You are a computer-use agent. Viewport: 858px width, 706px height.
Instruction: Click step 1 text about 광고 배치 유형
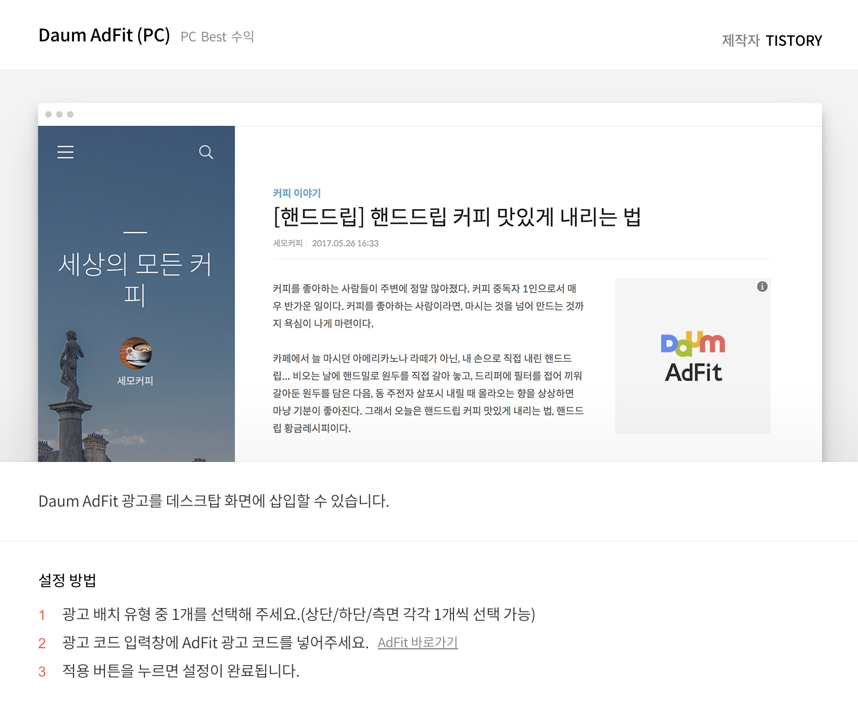coord(299,614)
